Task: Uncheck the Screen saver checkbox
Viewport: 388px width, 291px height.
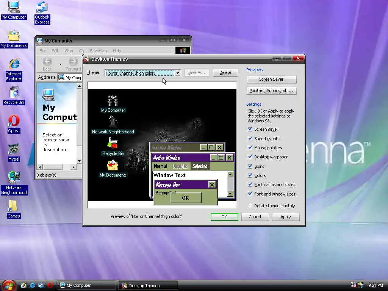Action: (x=250, y=129)
